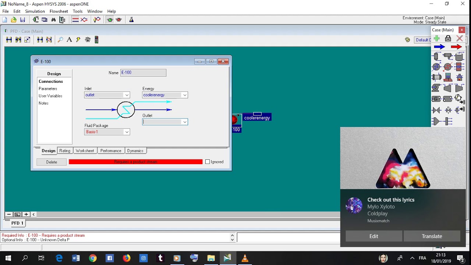The image size is (471, 265).
Task: Expand the Inlet dropdown showing outlet
Action: [127, 95]
